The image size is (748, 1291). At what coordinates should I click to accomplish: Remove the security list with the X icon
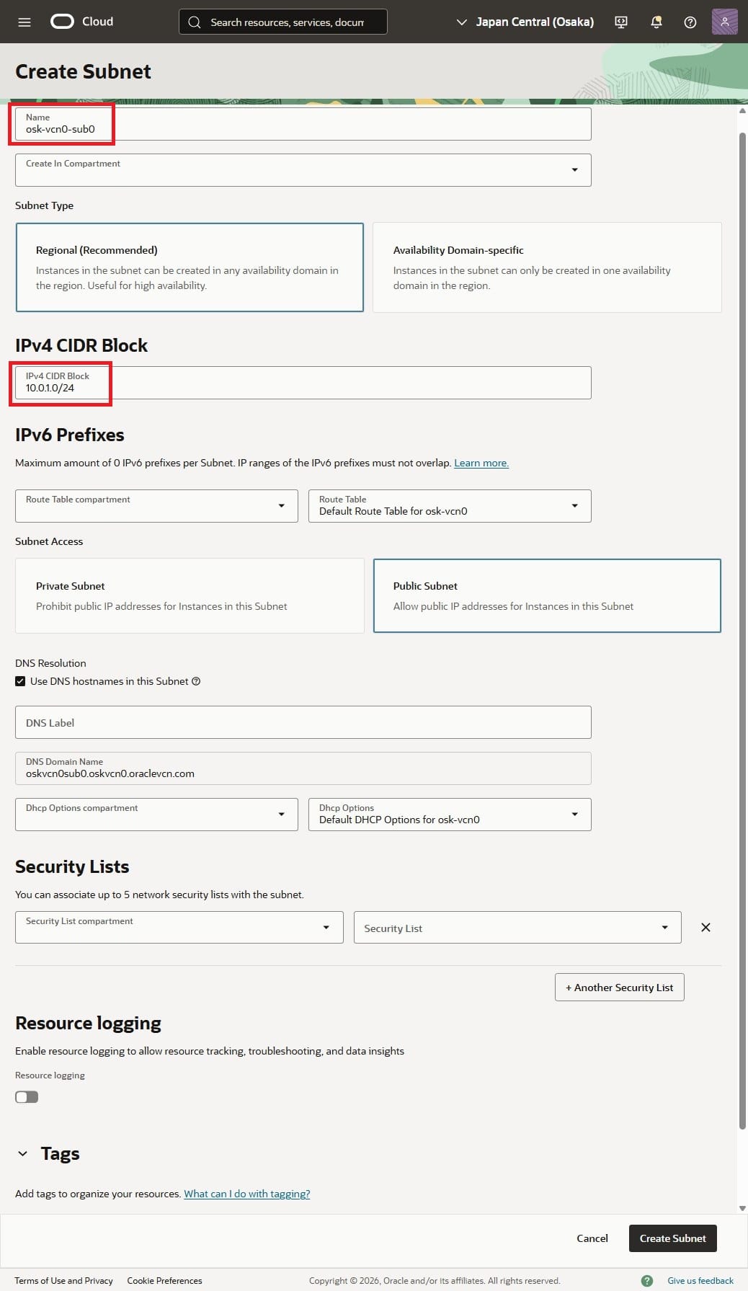[705, 927]
